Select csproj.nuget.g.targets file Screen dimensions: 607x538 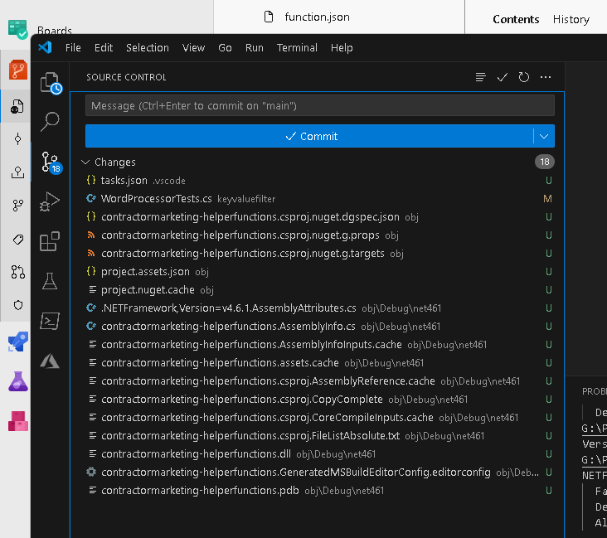point(318,253)
